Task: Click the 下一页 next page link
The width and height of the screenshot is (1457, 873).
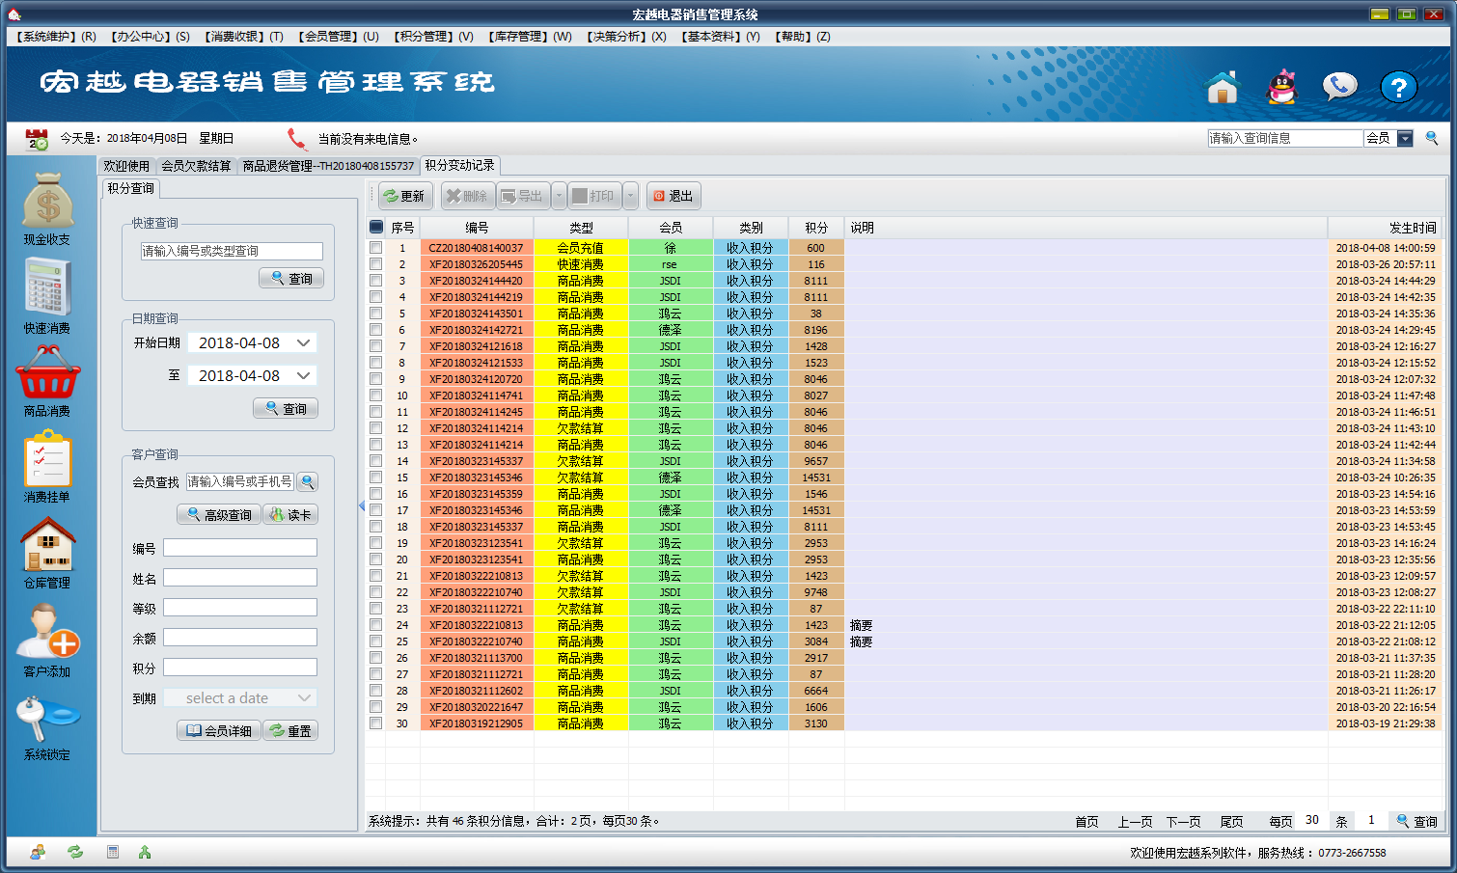Action: 1183,822
